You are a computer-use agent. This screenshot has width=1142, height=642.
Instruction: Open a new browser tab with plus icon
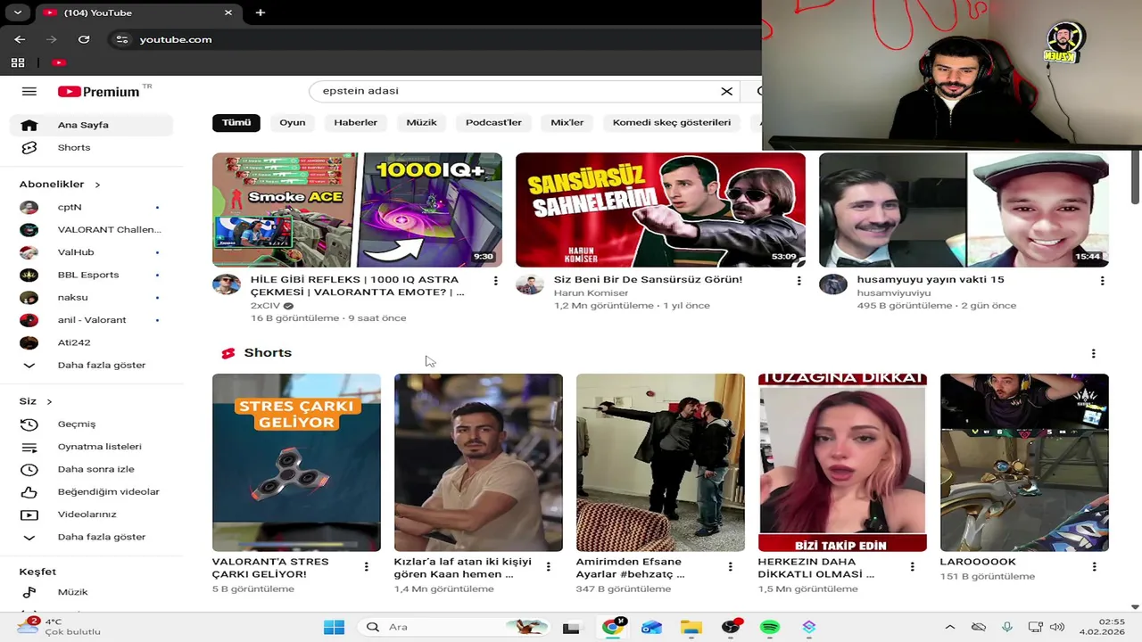click(x=260, y=12)
